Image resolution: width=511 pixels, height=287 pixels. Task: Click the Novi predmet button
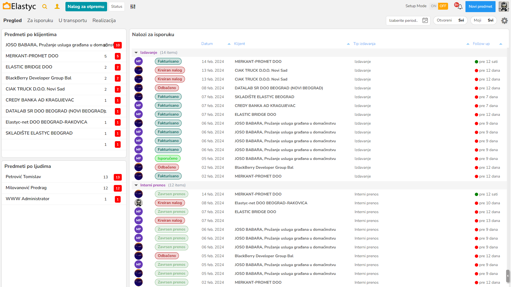[x=480, y=7]
